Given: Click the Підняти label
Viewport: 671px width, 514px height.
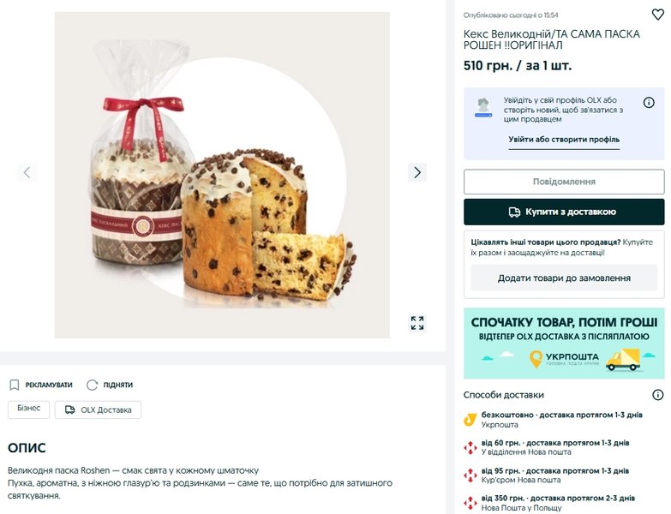Looking at the screenshot, I should click(118, 385).
